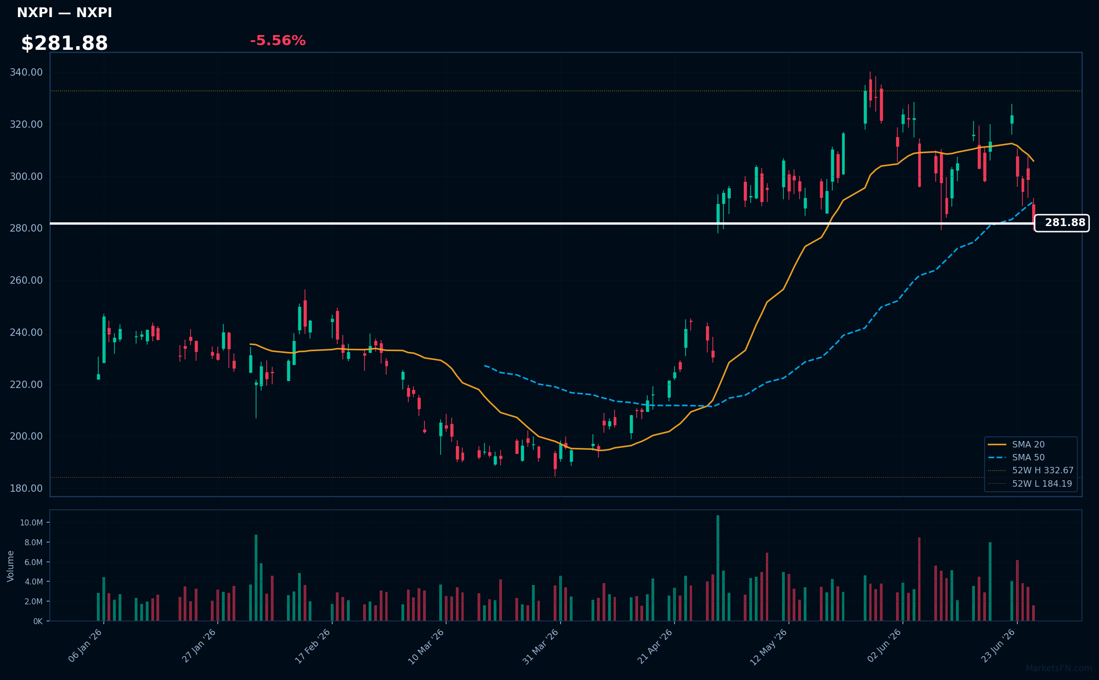The image size is (1099, 680).
Task: Click the 220.00 price axis label
Action: point(26,384)
